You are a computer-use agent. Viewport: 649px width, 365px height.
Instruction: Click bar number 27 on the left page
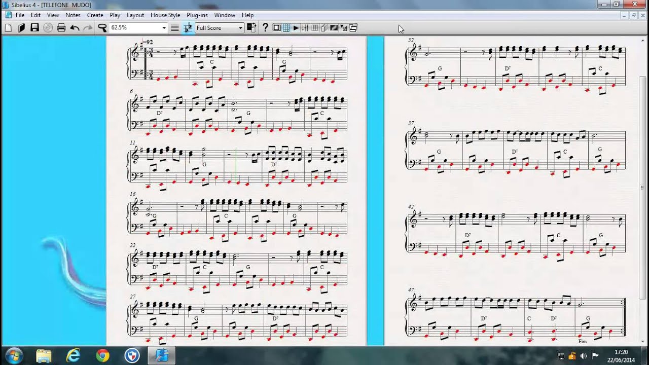coord(132,297)
